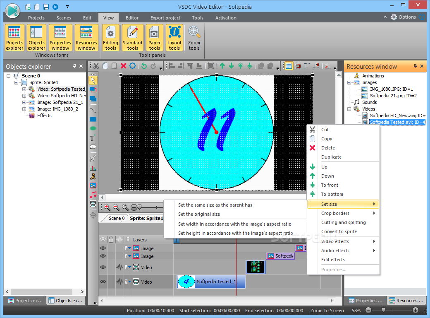
Task: Toggle the Standard tools panel button
Action: pyautogui.click(x=132, y=38)
